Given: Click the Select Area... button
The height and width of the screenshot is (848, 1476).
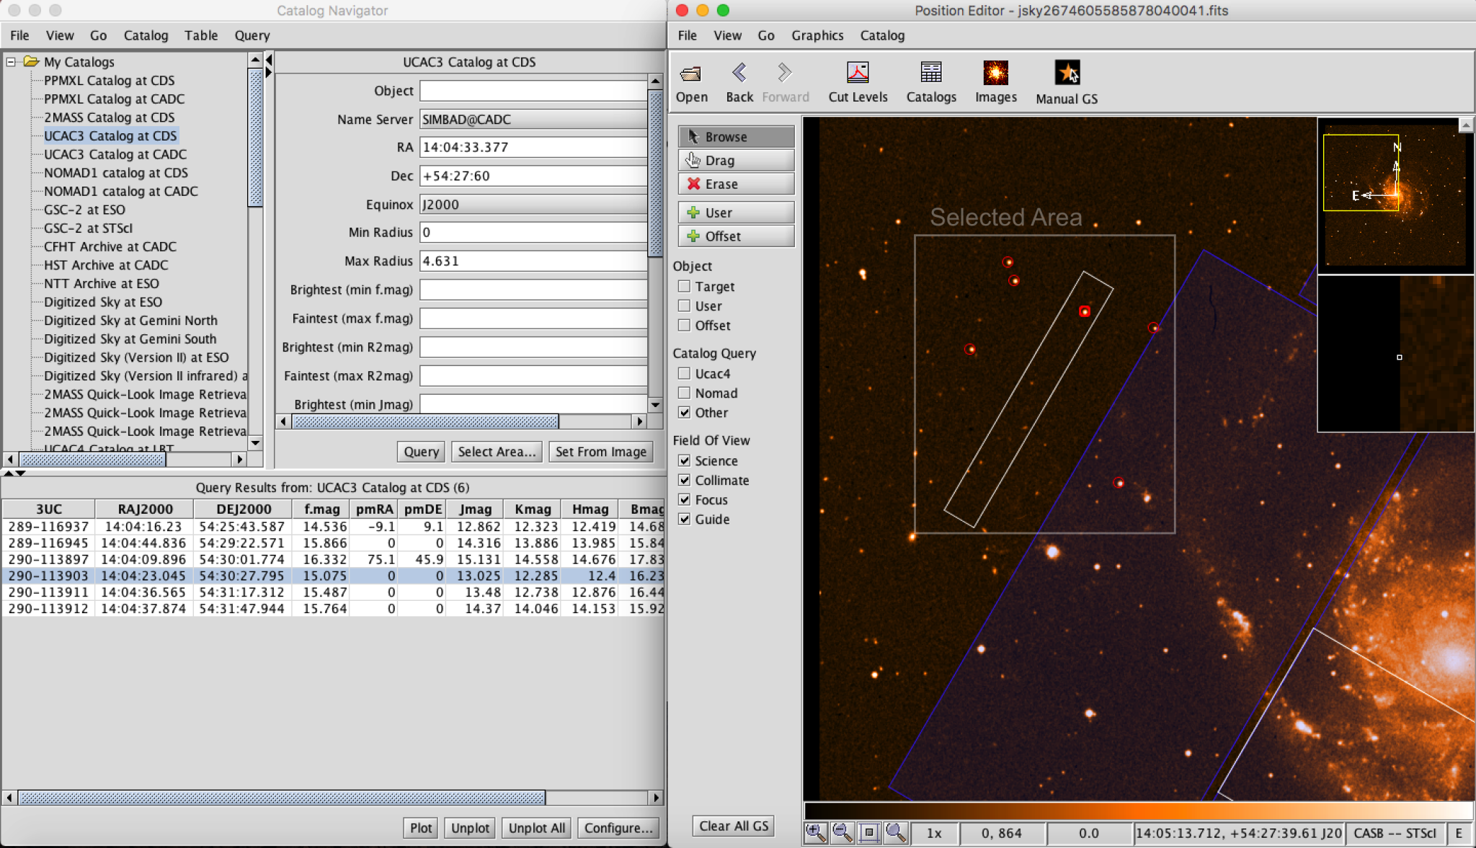Looking at the screenshot, I should pos(497,452).
